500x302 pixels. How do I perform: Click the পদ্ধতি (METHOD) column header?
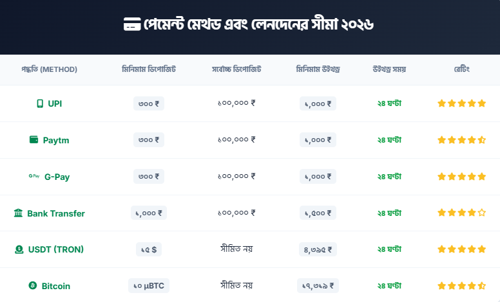click(x=49, y=69)
